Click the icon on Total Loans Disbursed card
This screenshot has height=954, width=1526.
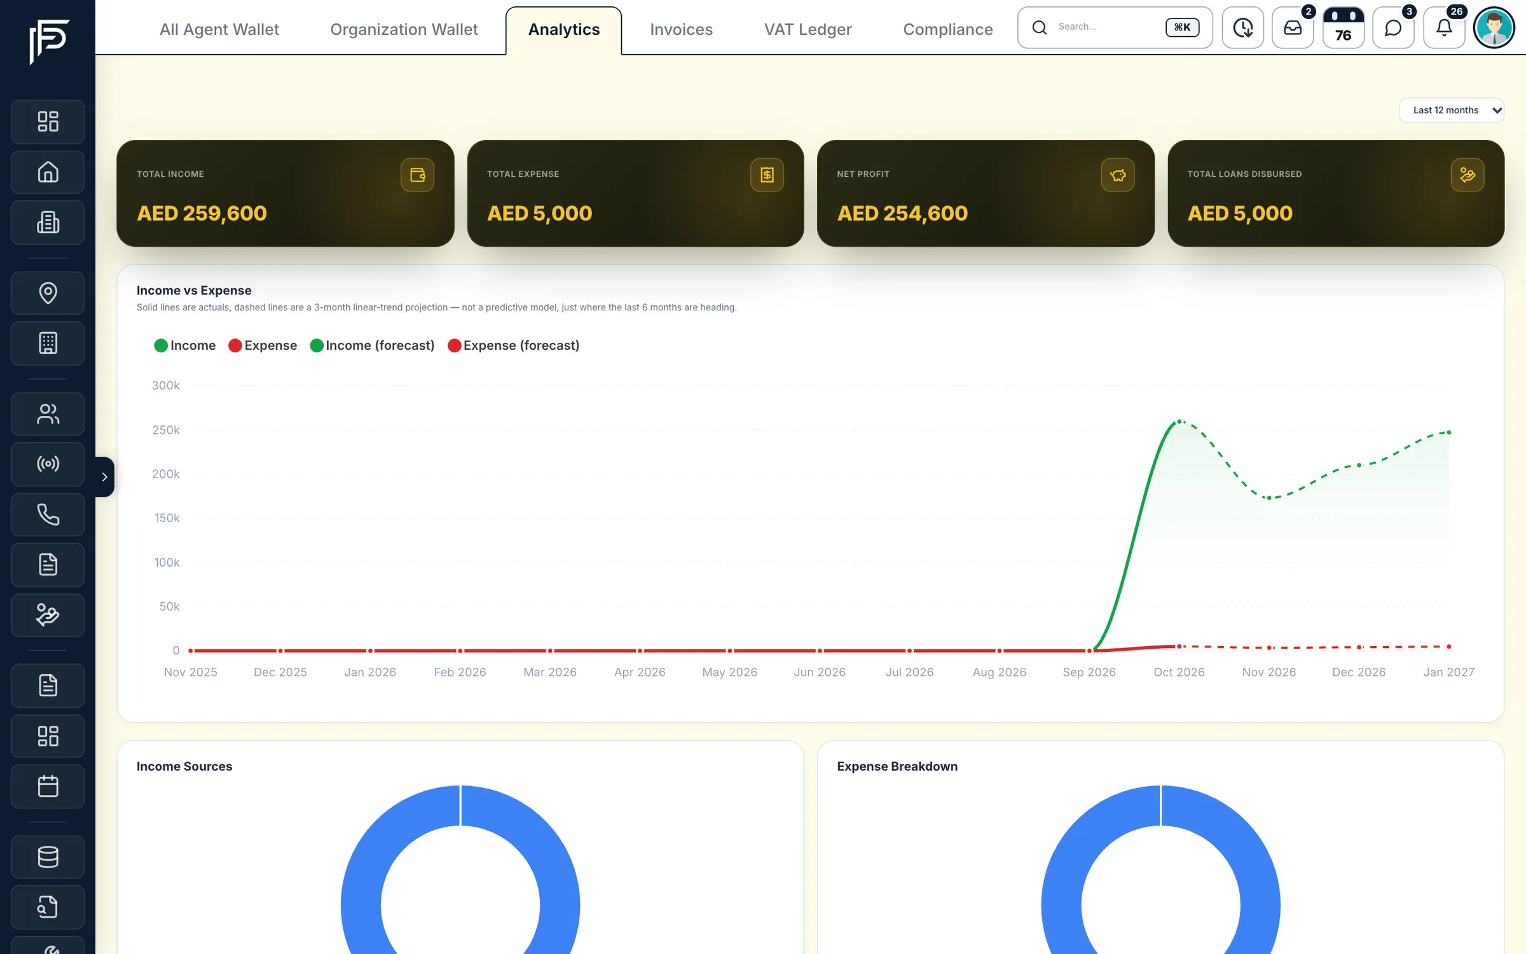click(1468, 175)
